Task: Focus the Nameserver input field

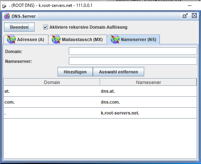Action: pos(133,61)
